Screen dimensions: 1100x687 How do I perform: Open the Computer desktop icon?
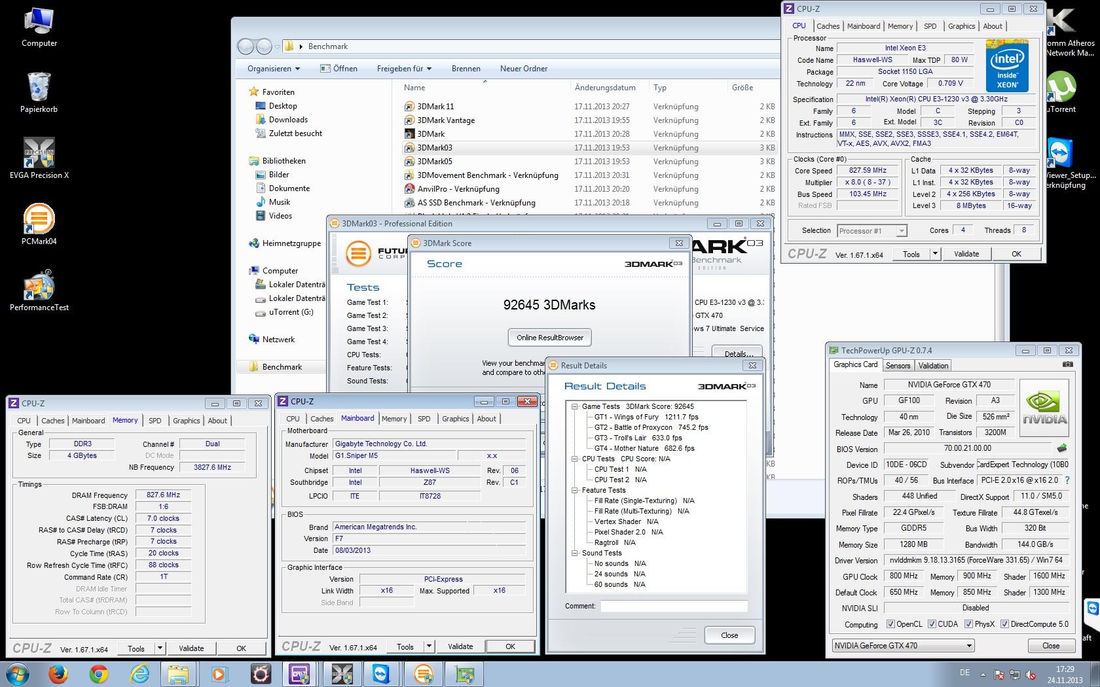[39, 27]
